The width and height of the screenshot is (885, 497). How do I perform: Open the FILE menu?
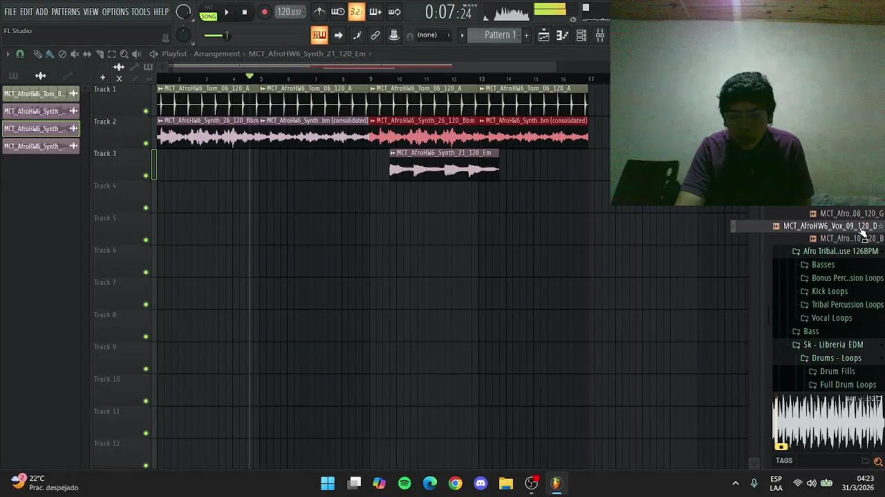coord(10,12)
